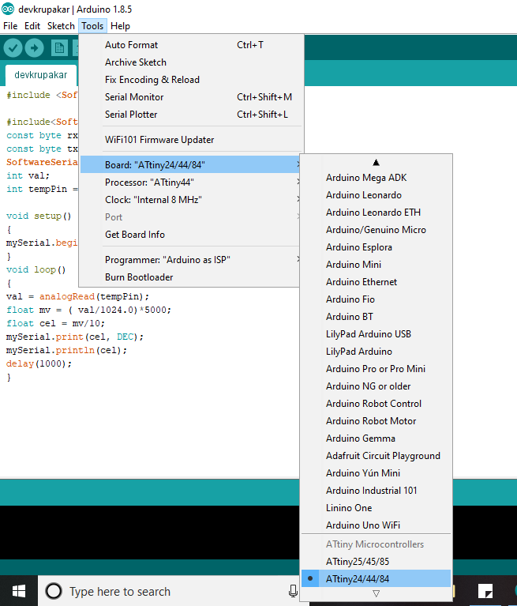Image resolution: width=517 pixels, height=606 pixels.
Task: Select the ATtiny24/44/84 radio bullet
Action: pyautogui.click(x=310, y=578)
